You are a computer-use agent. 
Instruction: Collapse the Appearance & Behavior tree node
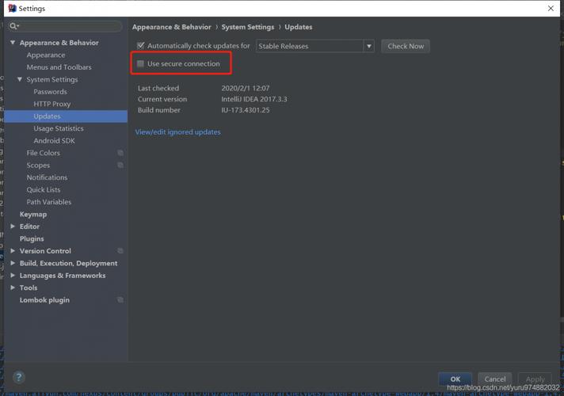coord(13,43)
